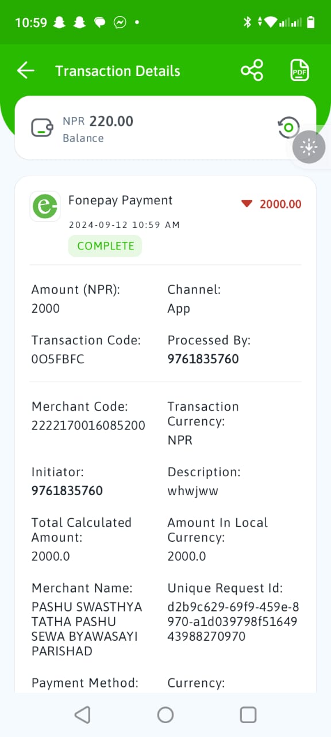The image size is (331, 737).
Task: Select Initiator number 9761835760
Action: pyautogui.click(x=67, y=491)
